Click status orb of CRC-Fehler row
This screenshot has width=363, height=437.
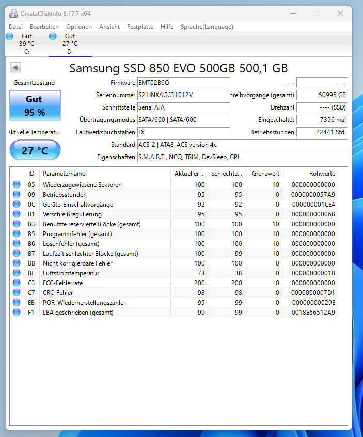[x=17, y=292]
